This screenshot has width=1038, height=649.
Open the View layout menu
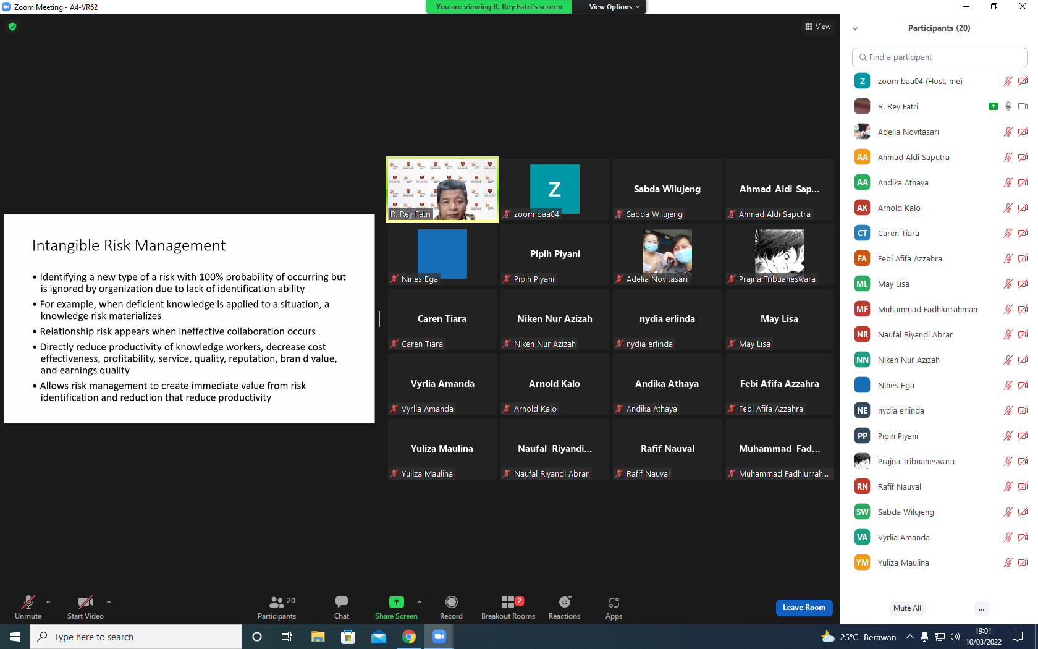coord(818,27)
